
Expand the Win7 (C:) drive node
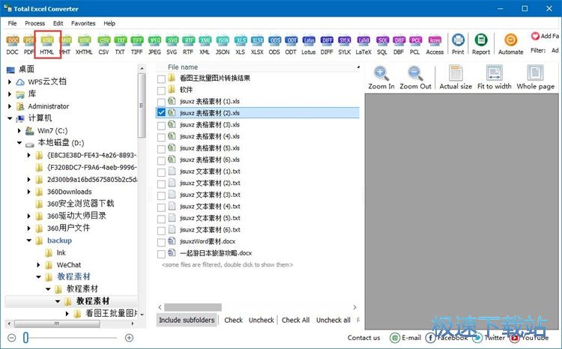tap(19, 131)
